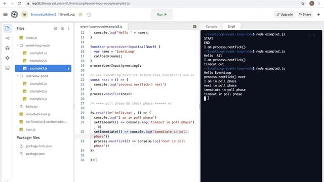Open example2.js under interview-point
Viewport: 324px width, 182px height.
tap(38, 91)
